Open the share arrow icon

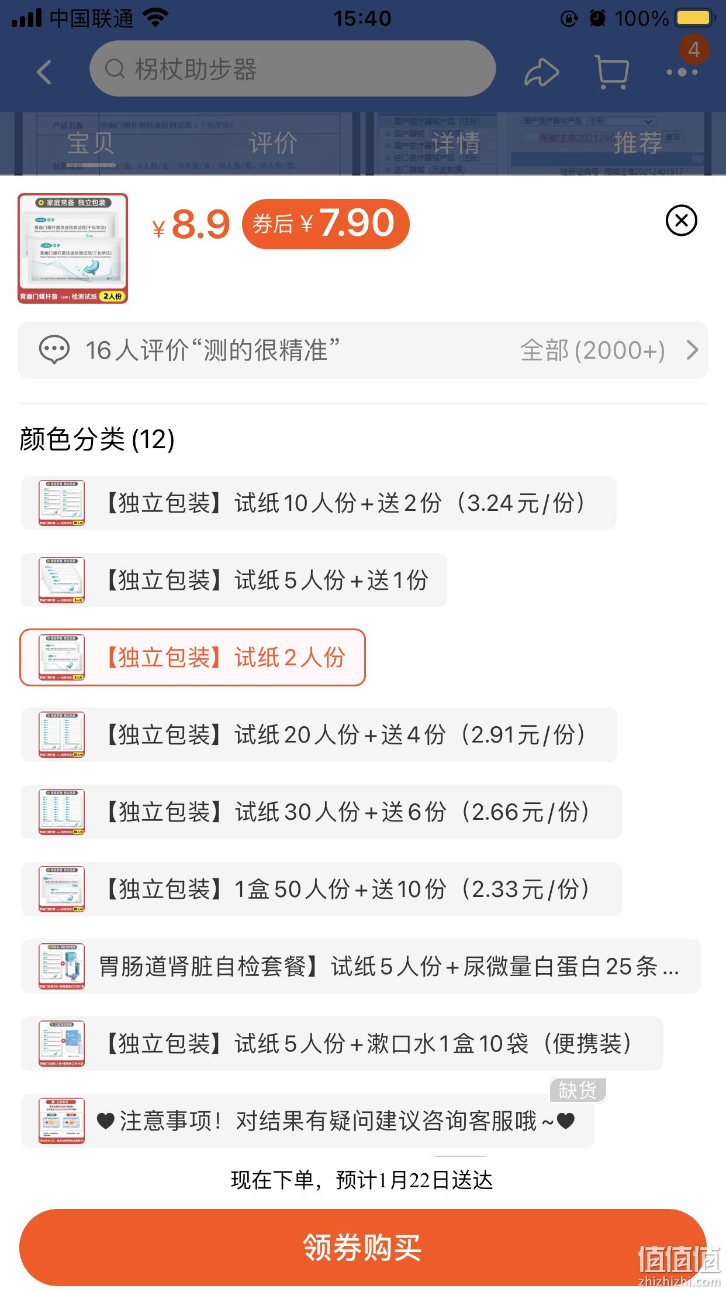coord(541,73)
